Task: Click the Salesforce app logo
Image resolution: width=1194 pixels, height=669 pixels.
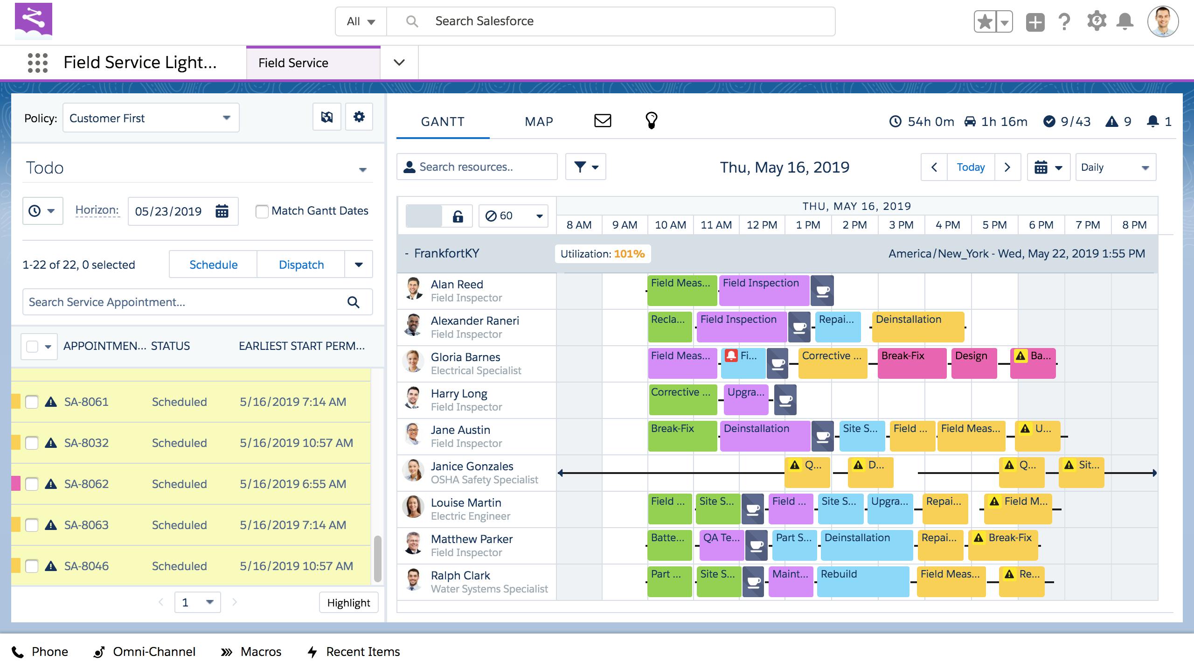Action: pos(34,21)
